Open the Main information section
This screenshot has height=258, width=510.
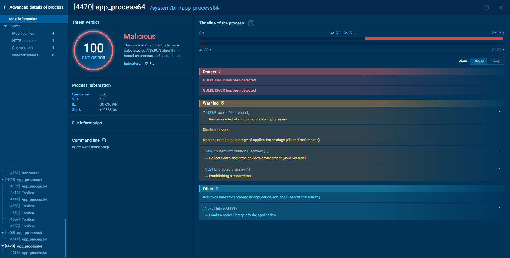point(23,19)
